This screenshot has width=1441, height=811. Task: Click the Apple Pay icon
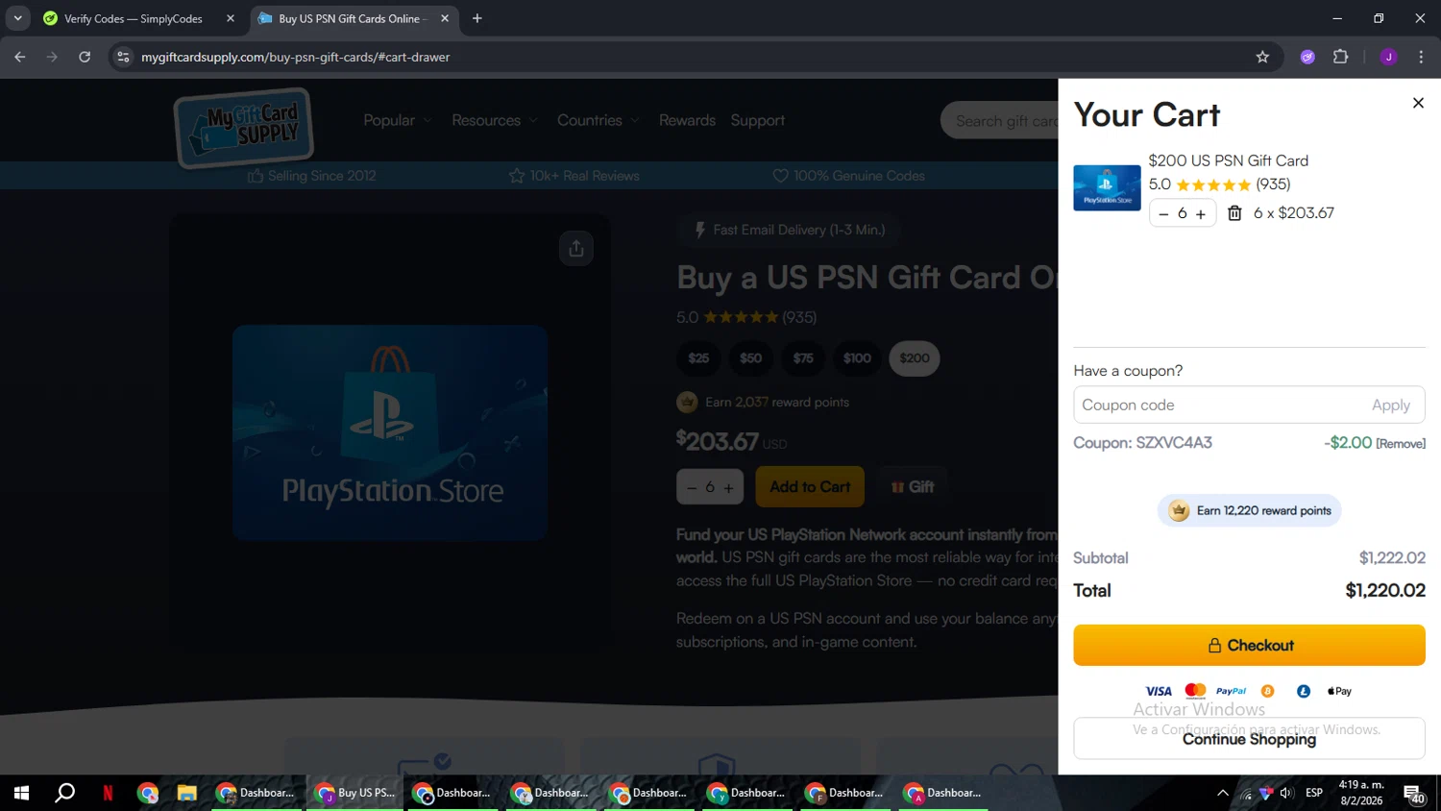click(1339, 691)
